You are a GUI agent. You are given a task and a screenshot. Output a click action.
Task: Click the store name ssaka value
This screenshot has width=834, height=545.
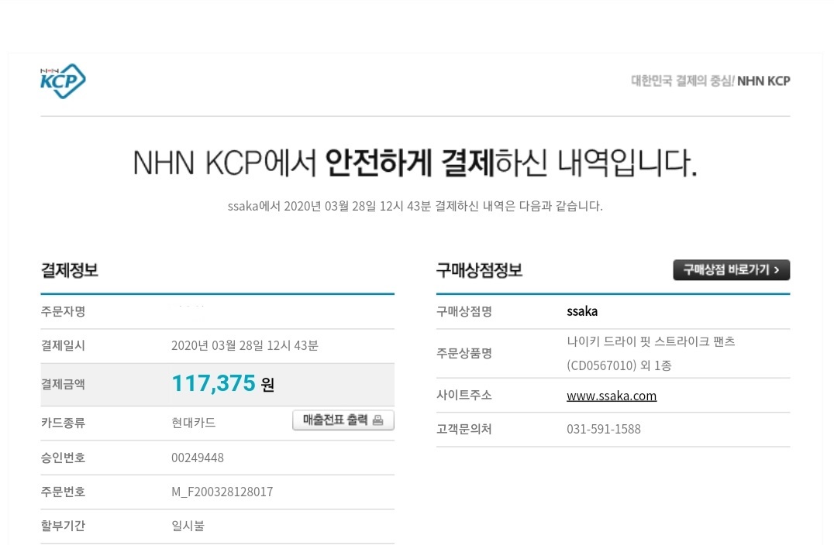(x=582, y=311)
